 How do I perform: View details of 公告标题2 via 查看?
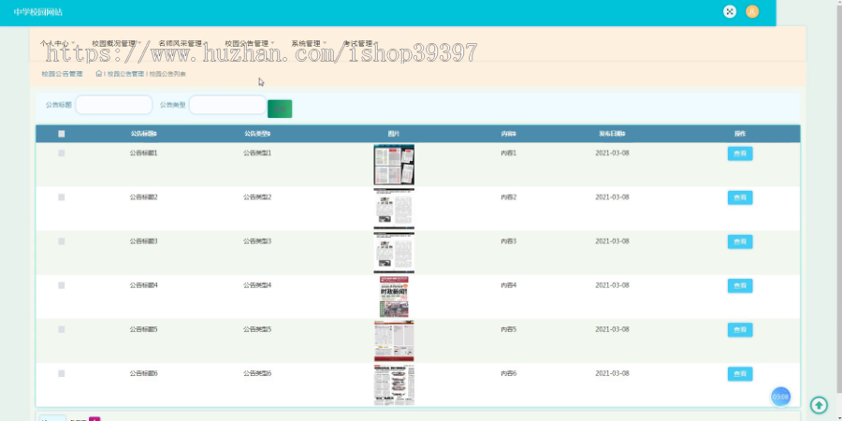740,197
